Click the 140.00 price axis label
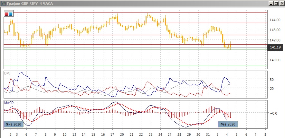 (274, 60)
